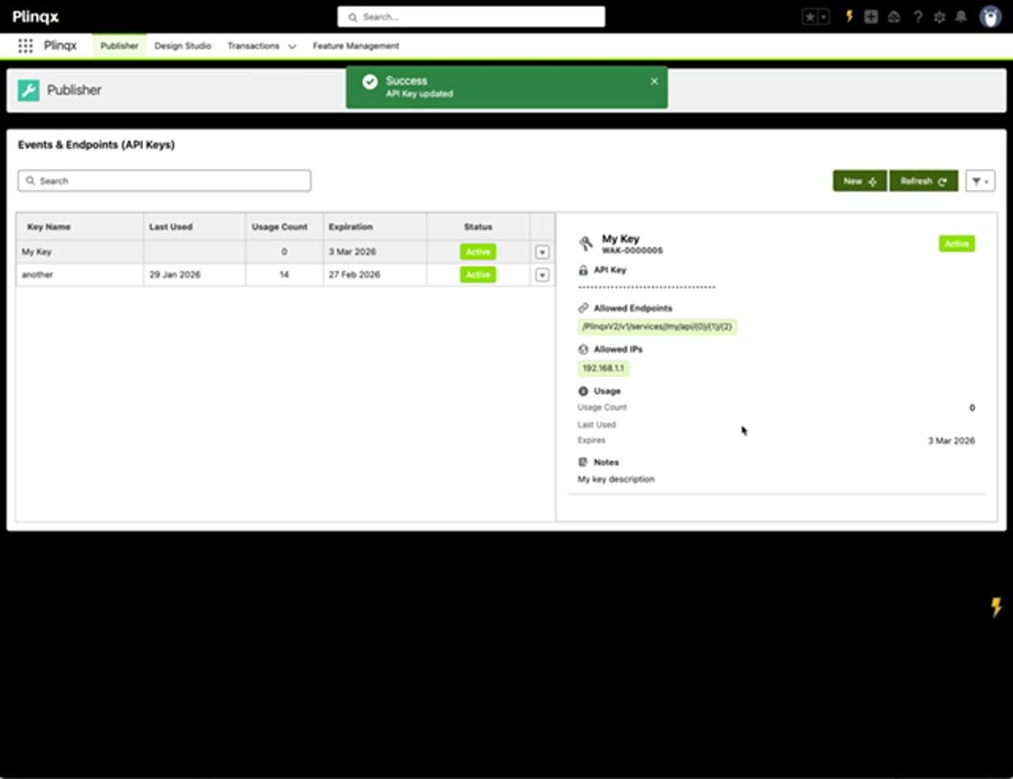This screenshot has height=779, width=1013.
Task: Open the favorites list dropdown arrow
Action: coord(823,17)
